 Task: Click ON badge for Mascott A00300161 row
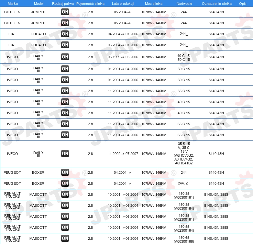click(65, 194)
